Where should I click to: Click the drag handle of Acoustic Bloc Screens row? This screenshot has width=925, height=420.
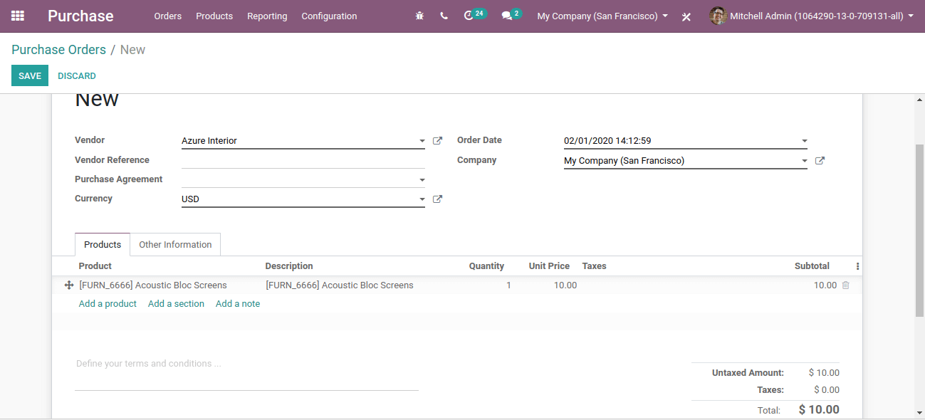(x=69, y=285)
